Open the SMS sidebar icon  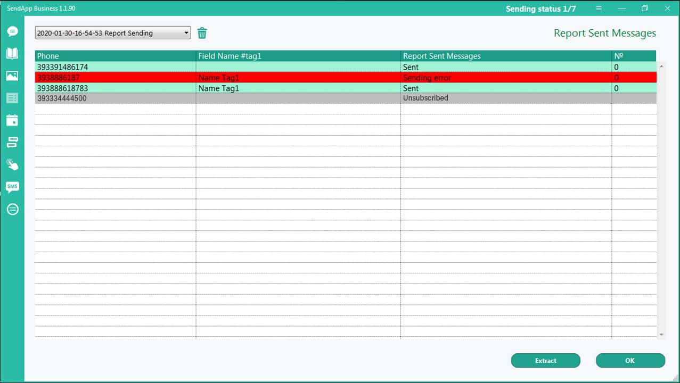12,187
